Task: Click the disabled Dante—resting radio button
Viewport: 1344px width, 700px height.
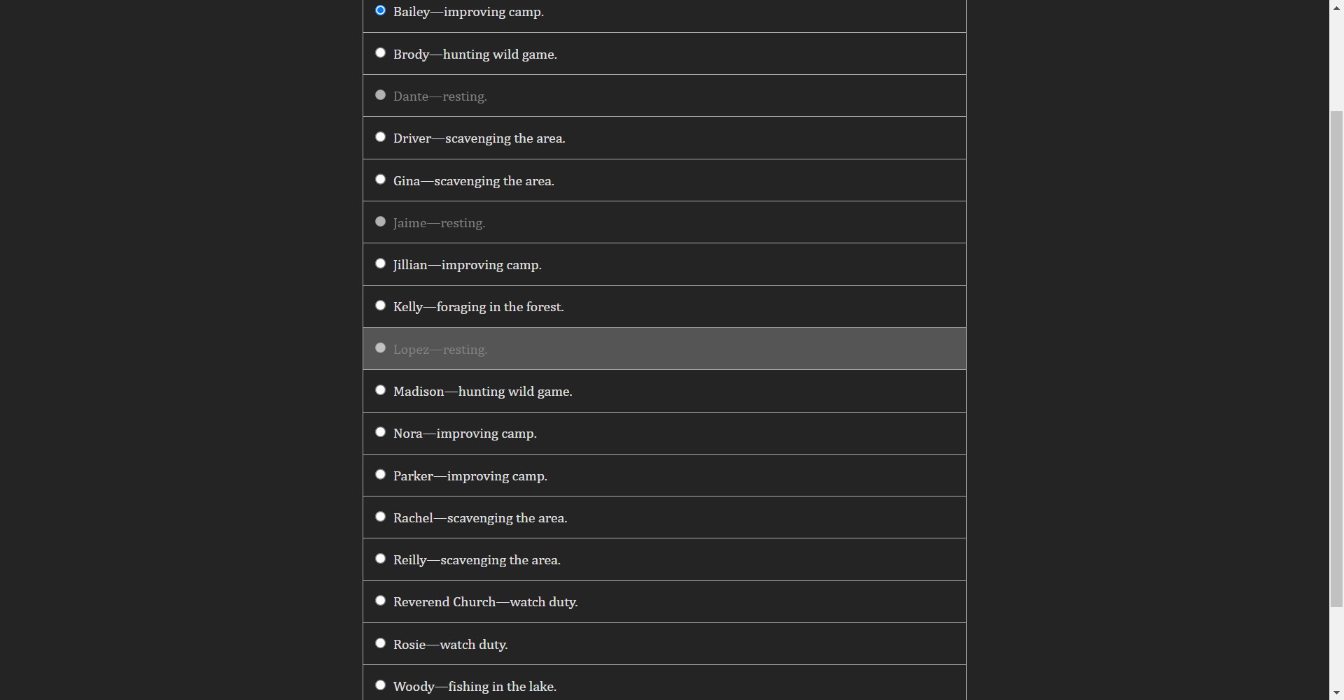Action: pyautogui.click(x=381, y=95)
